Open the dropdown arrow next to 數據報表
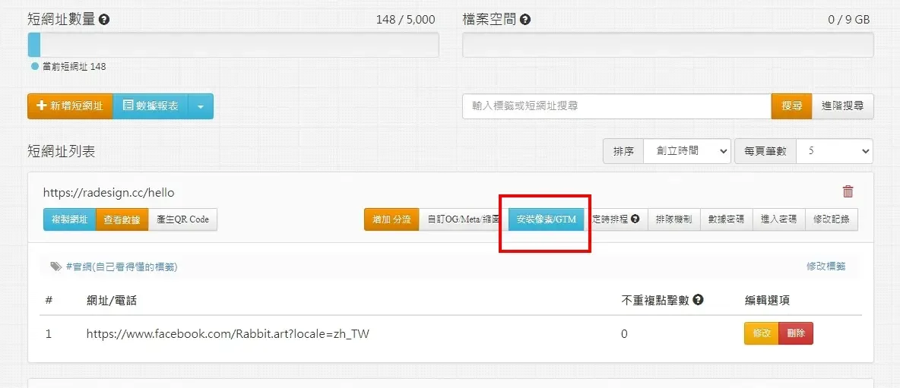 (x=201, y=106)
